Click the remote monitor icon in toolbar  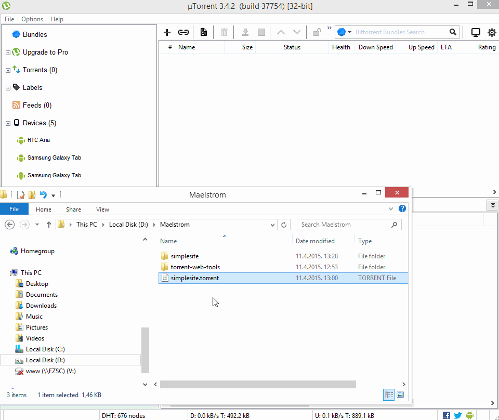pos(476,32)
